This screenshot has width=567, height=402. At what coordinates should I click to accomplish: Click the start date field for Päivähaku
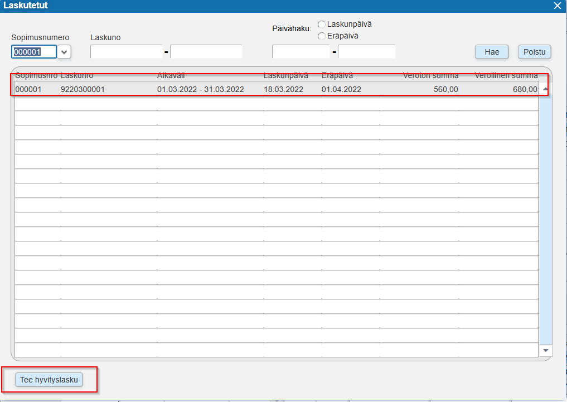(301, 52)
